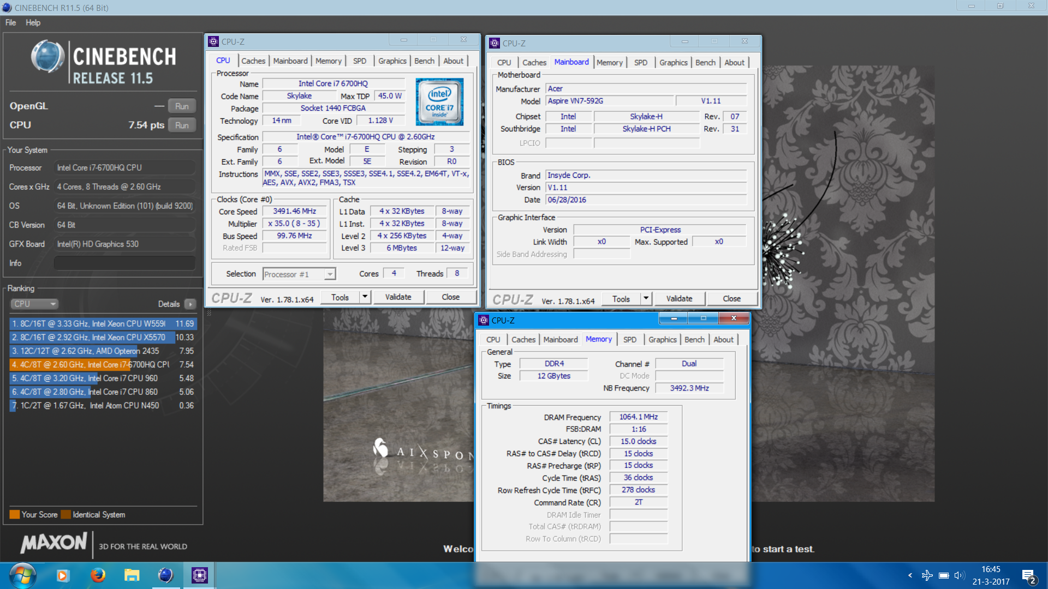Open Mainboard tab in Memory CPU-Z window
1048x589 pixels.
click(560, 339)
